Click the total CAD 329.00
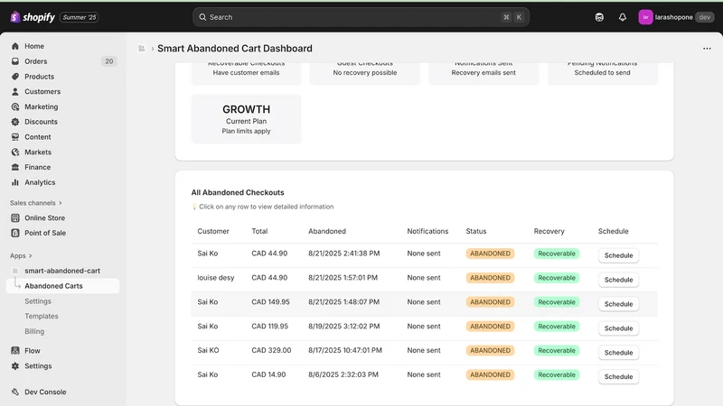 (x=271, y=350)
